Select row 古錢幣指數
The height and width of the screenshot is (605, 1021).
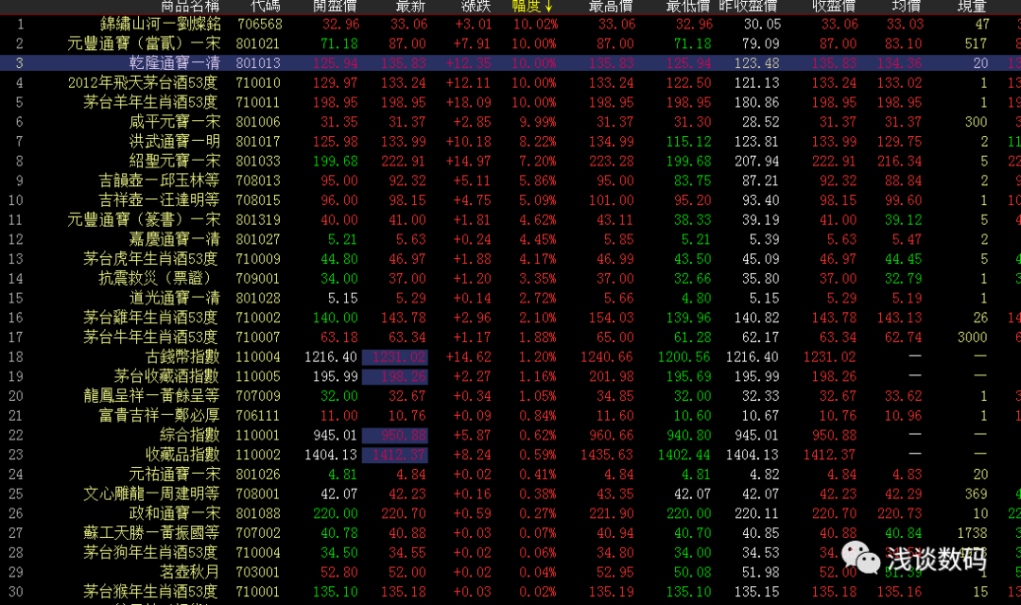[510, 357]
